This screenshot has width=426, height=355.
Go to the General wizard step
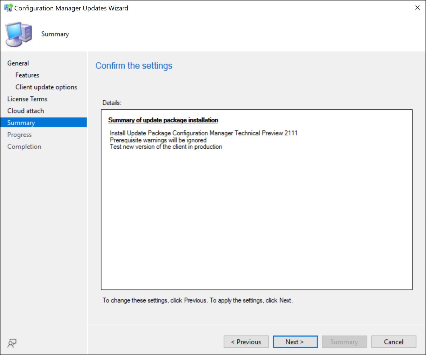(18, 63)
